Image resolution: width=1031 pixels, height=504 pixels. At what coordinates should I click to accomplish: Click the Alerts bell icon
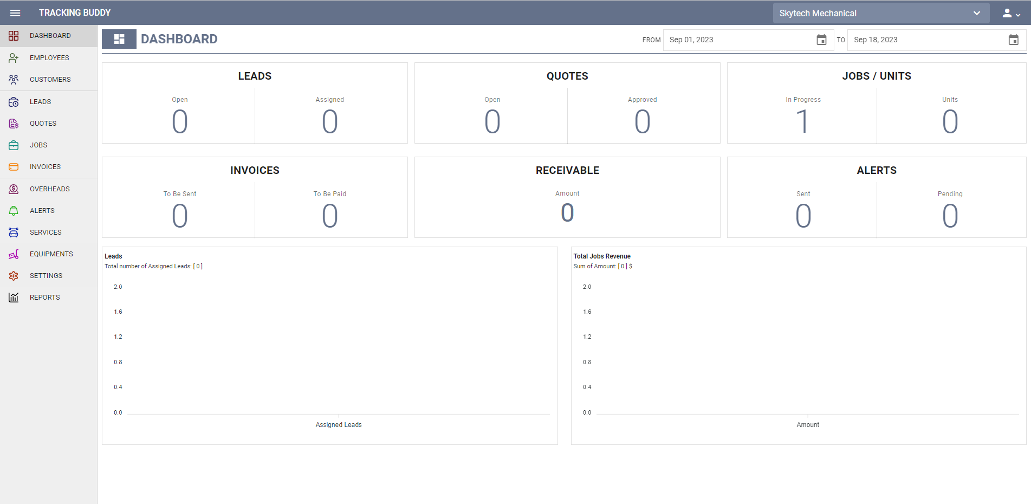point(14,211)
